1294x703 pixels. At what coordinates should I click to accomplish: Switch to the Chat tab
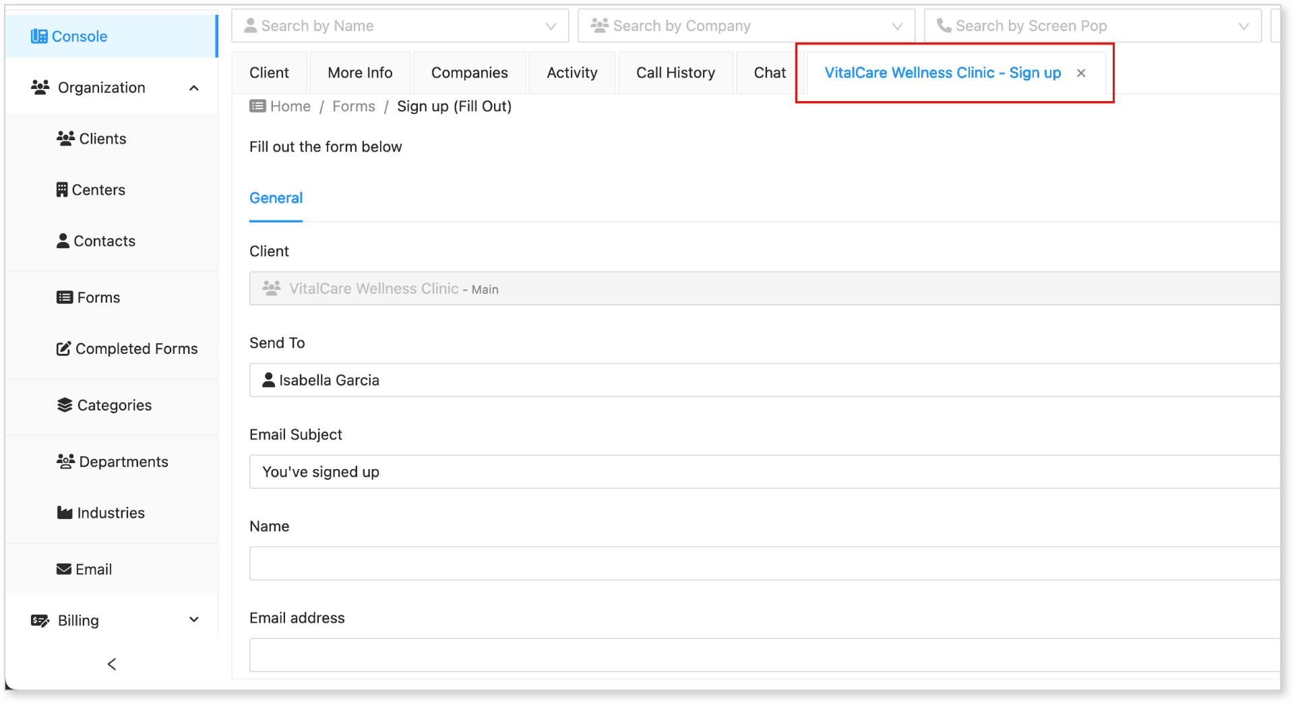pyautogui.click(x=770, y=73)
